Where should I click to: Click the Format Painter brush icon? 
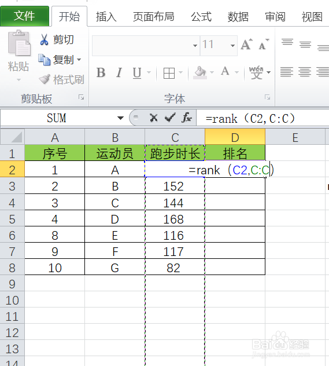(45, 79)
